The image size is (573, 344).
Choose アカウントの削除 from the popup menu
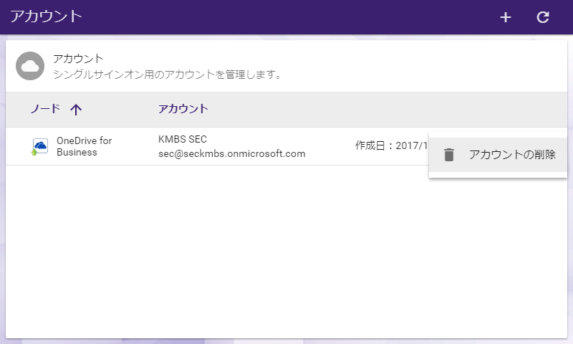498,155
